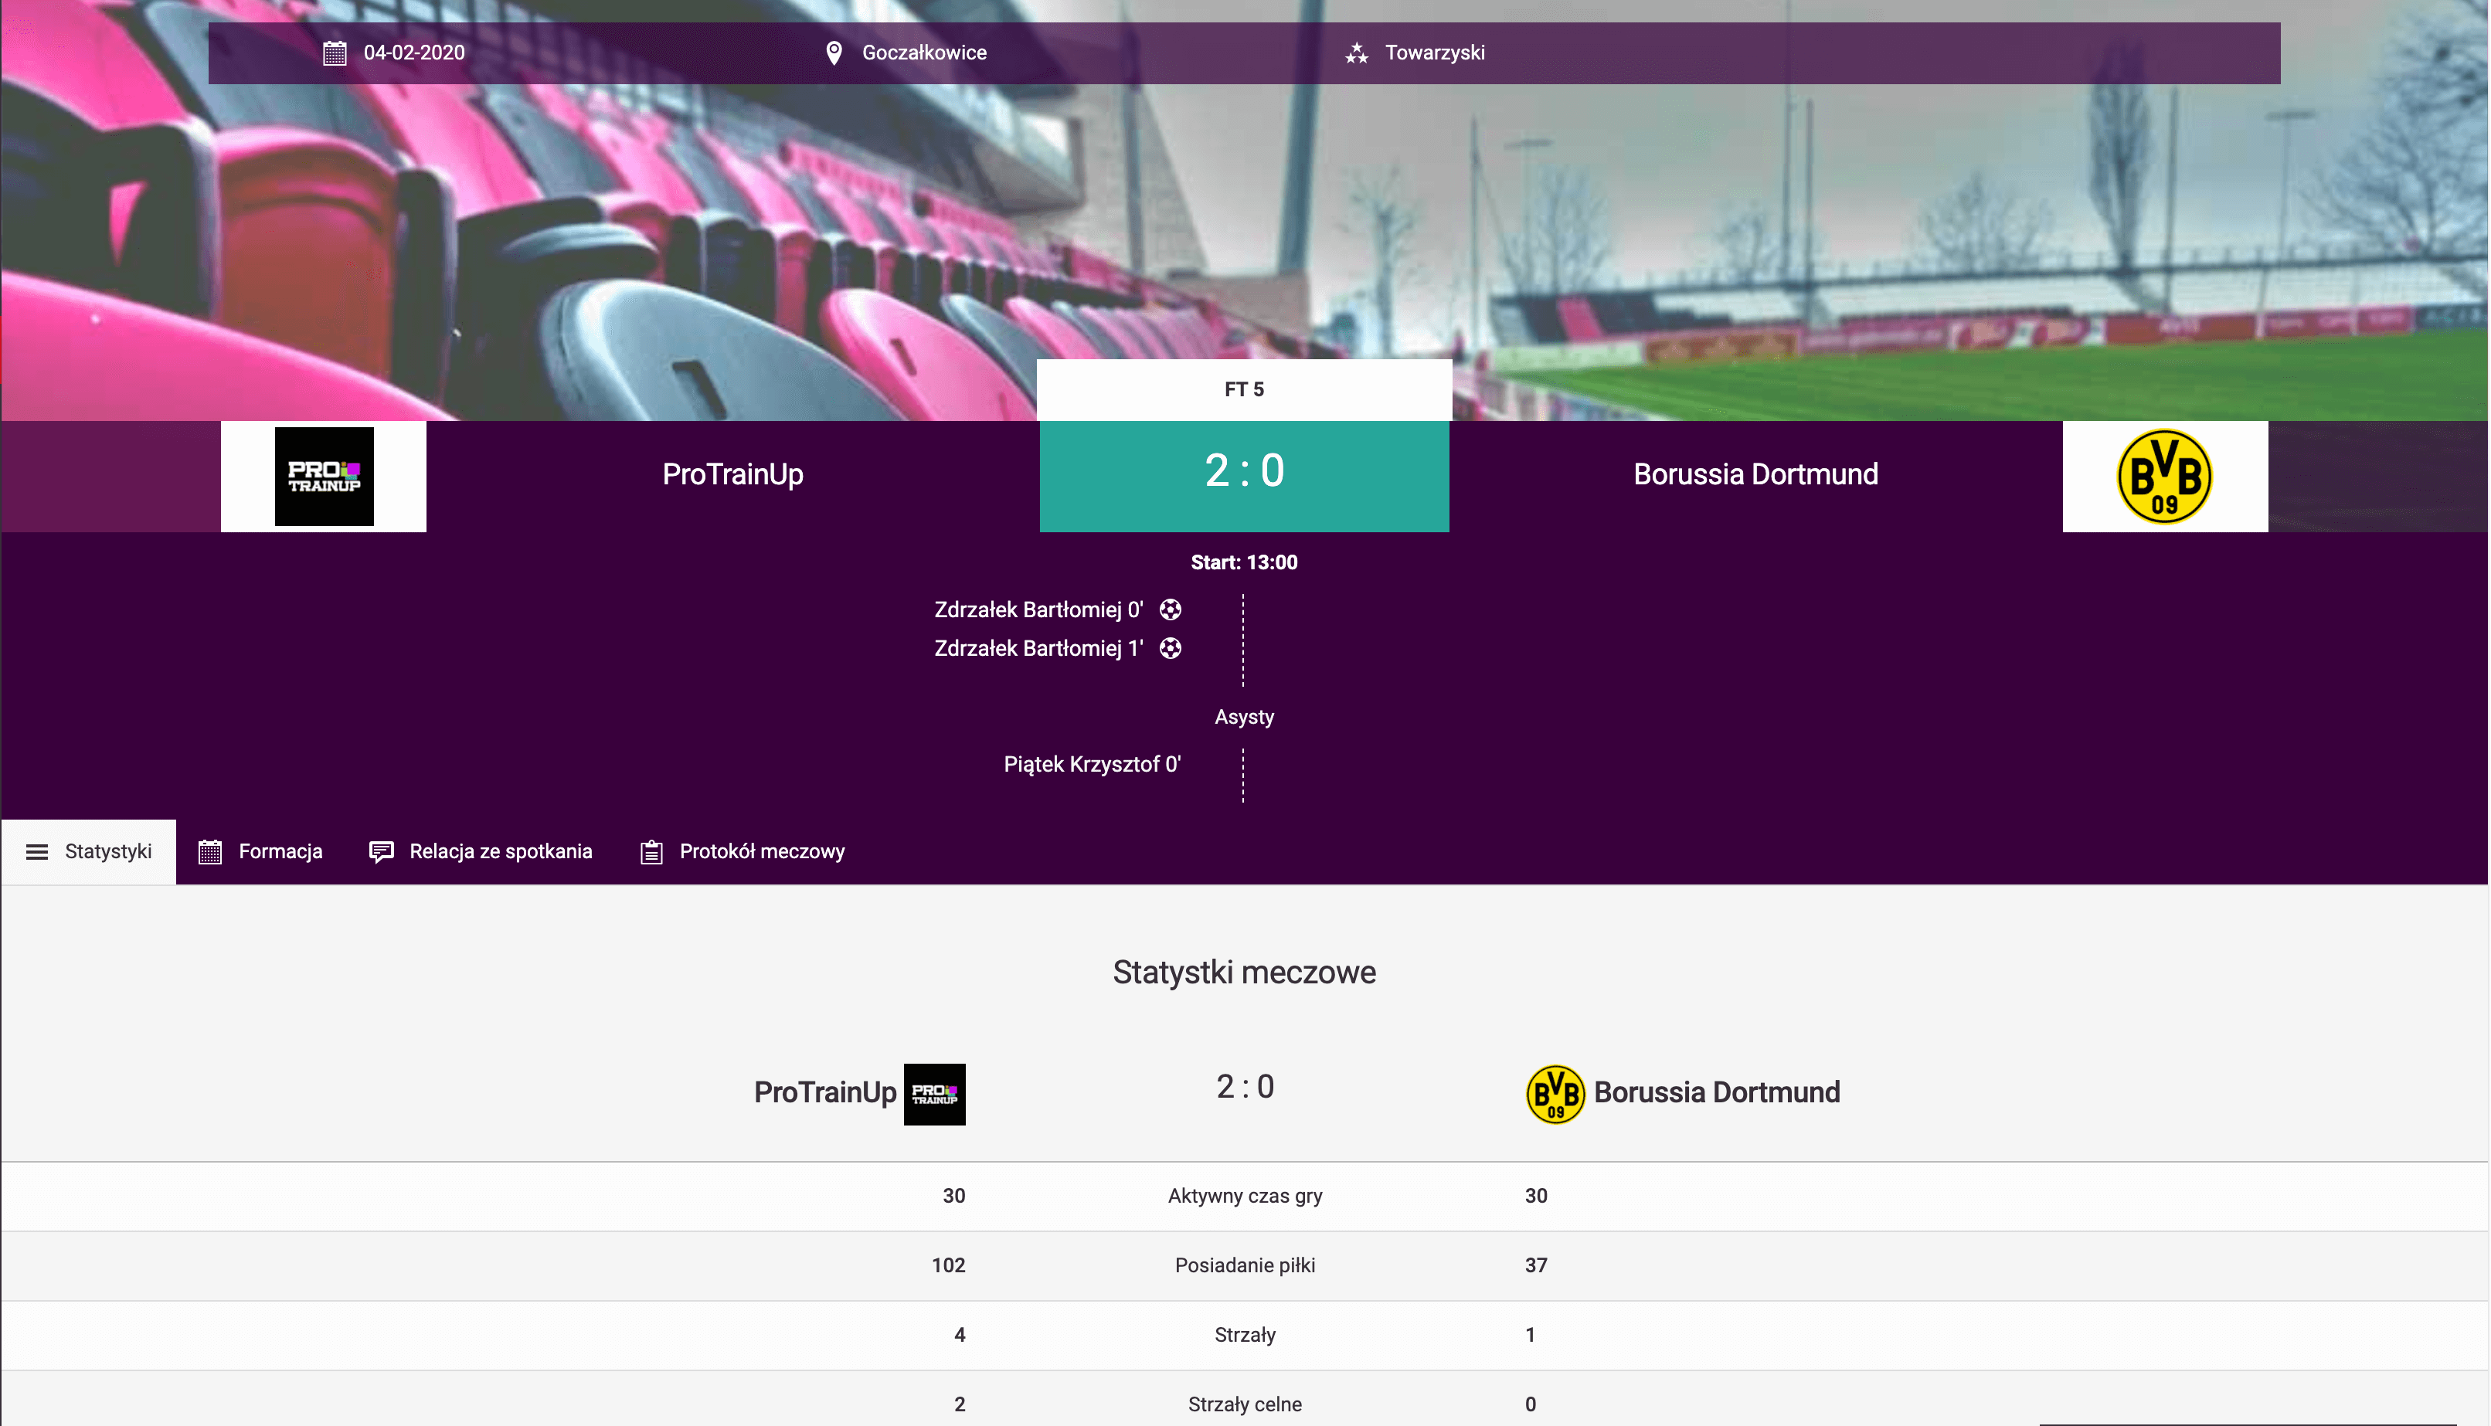Click the ProTrainUp team name in the header
Screen dimensions: 2491x1426
tap(732, 475)
